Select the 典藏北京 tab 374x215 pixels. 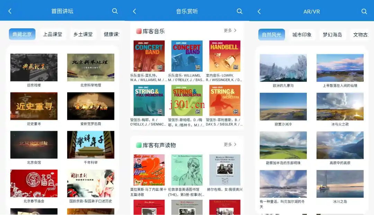tap(22, 34)
